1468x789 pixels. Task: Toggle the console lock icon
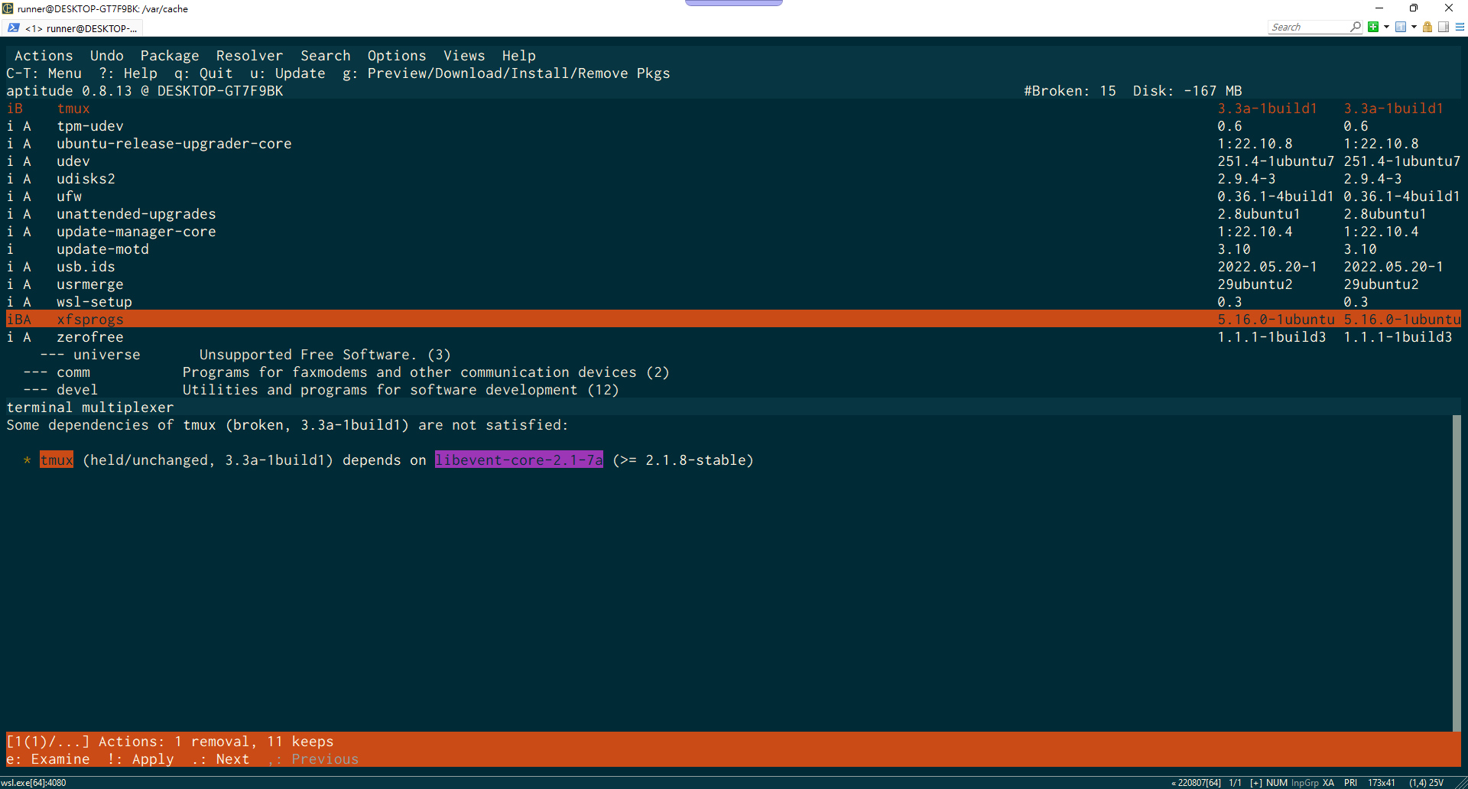pyautogui.click(x=1427, y=27)
